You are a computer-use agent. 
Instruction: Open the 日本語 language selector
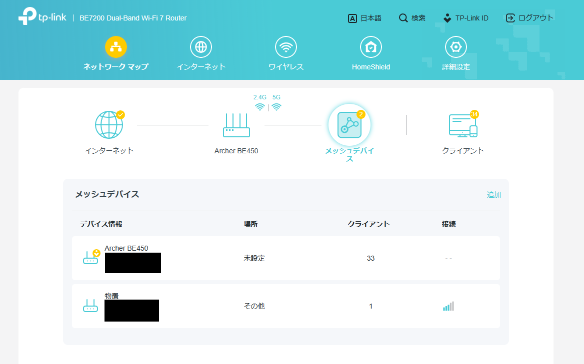371,18
